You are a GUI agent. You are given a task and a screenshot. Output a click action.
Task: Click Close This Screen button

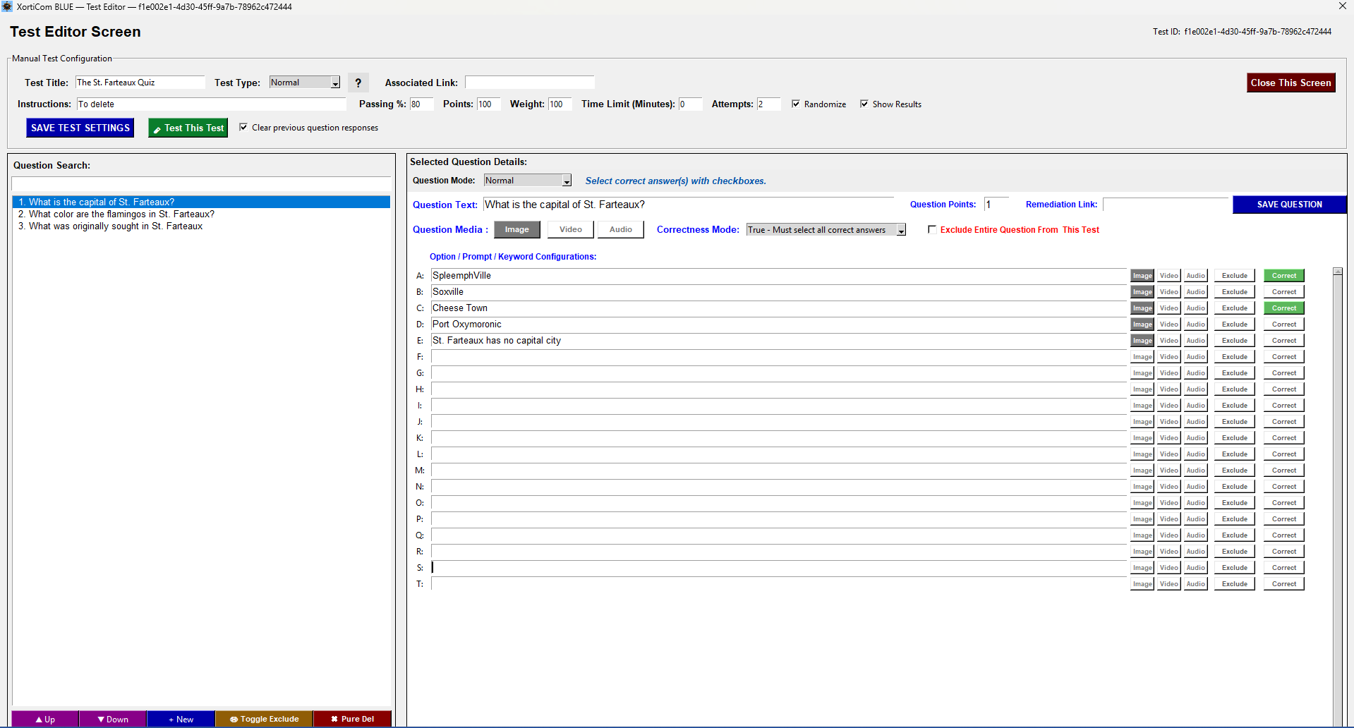pyautogui.click(x=1290, y=83)
